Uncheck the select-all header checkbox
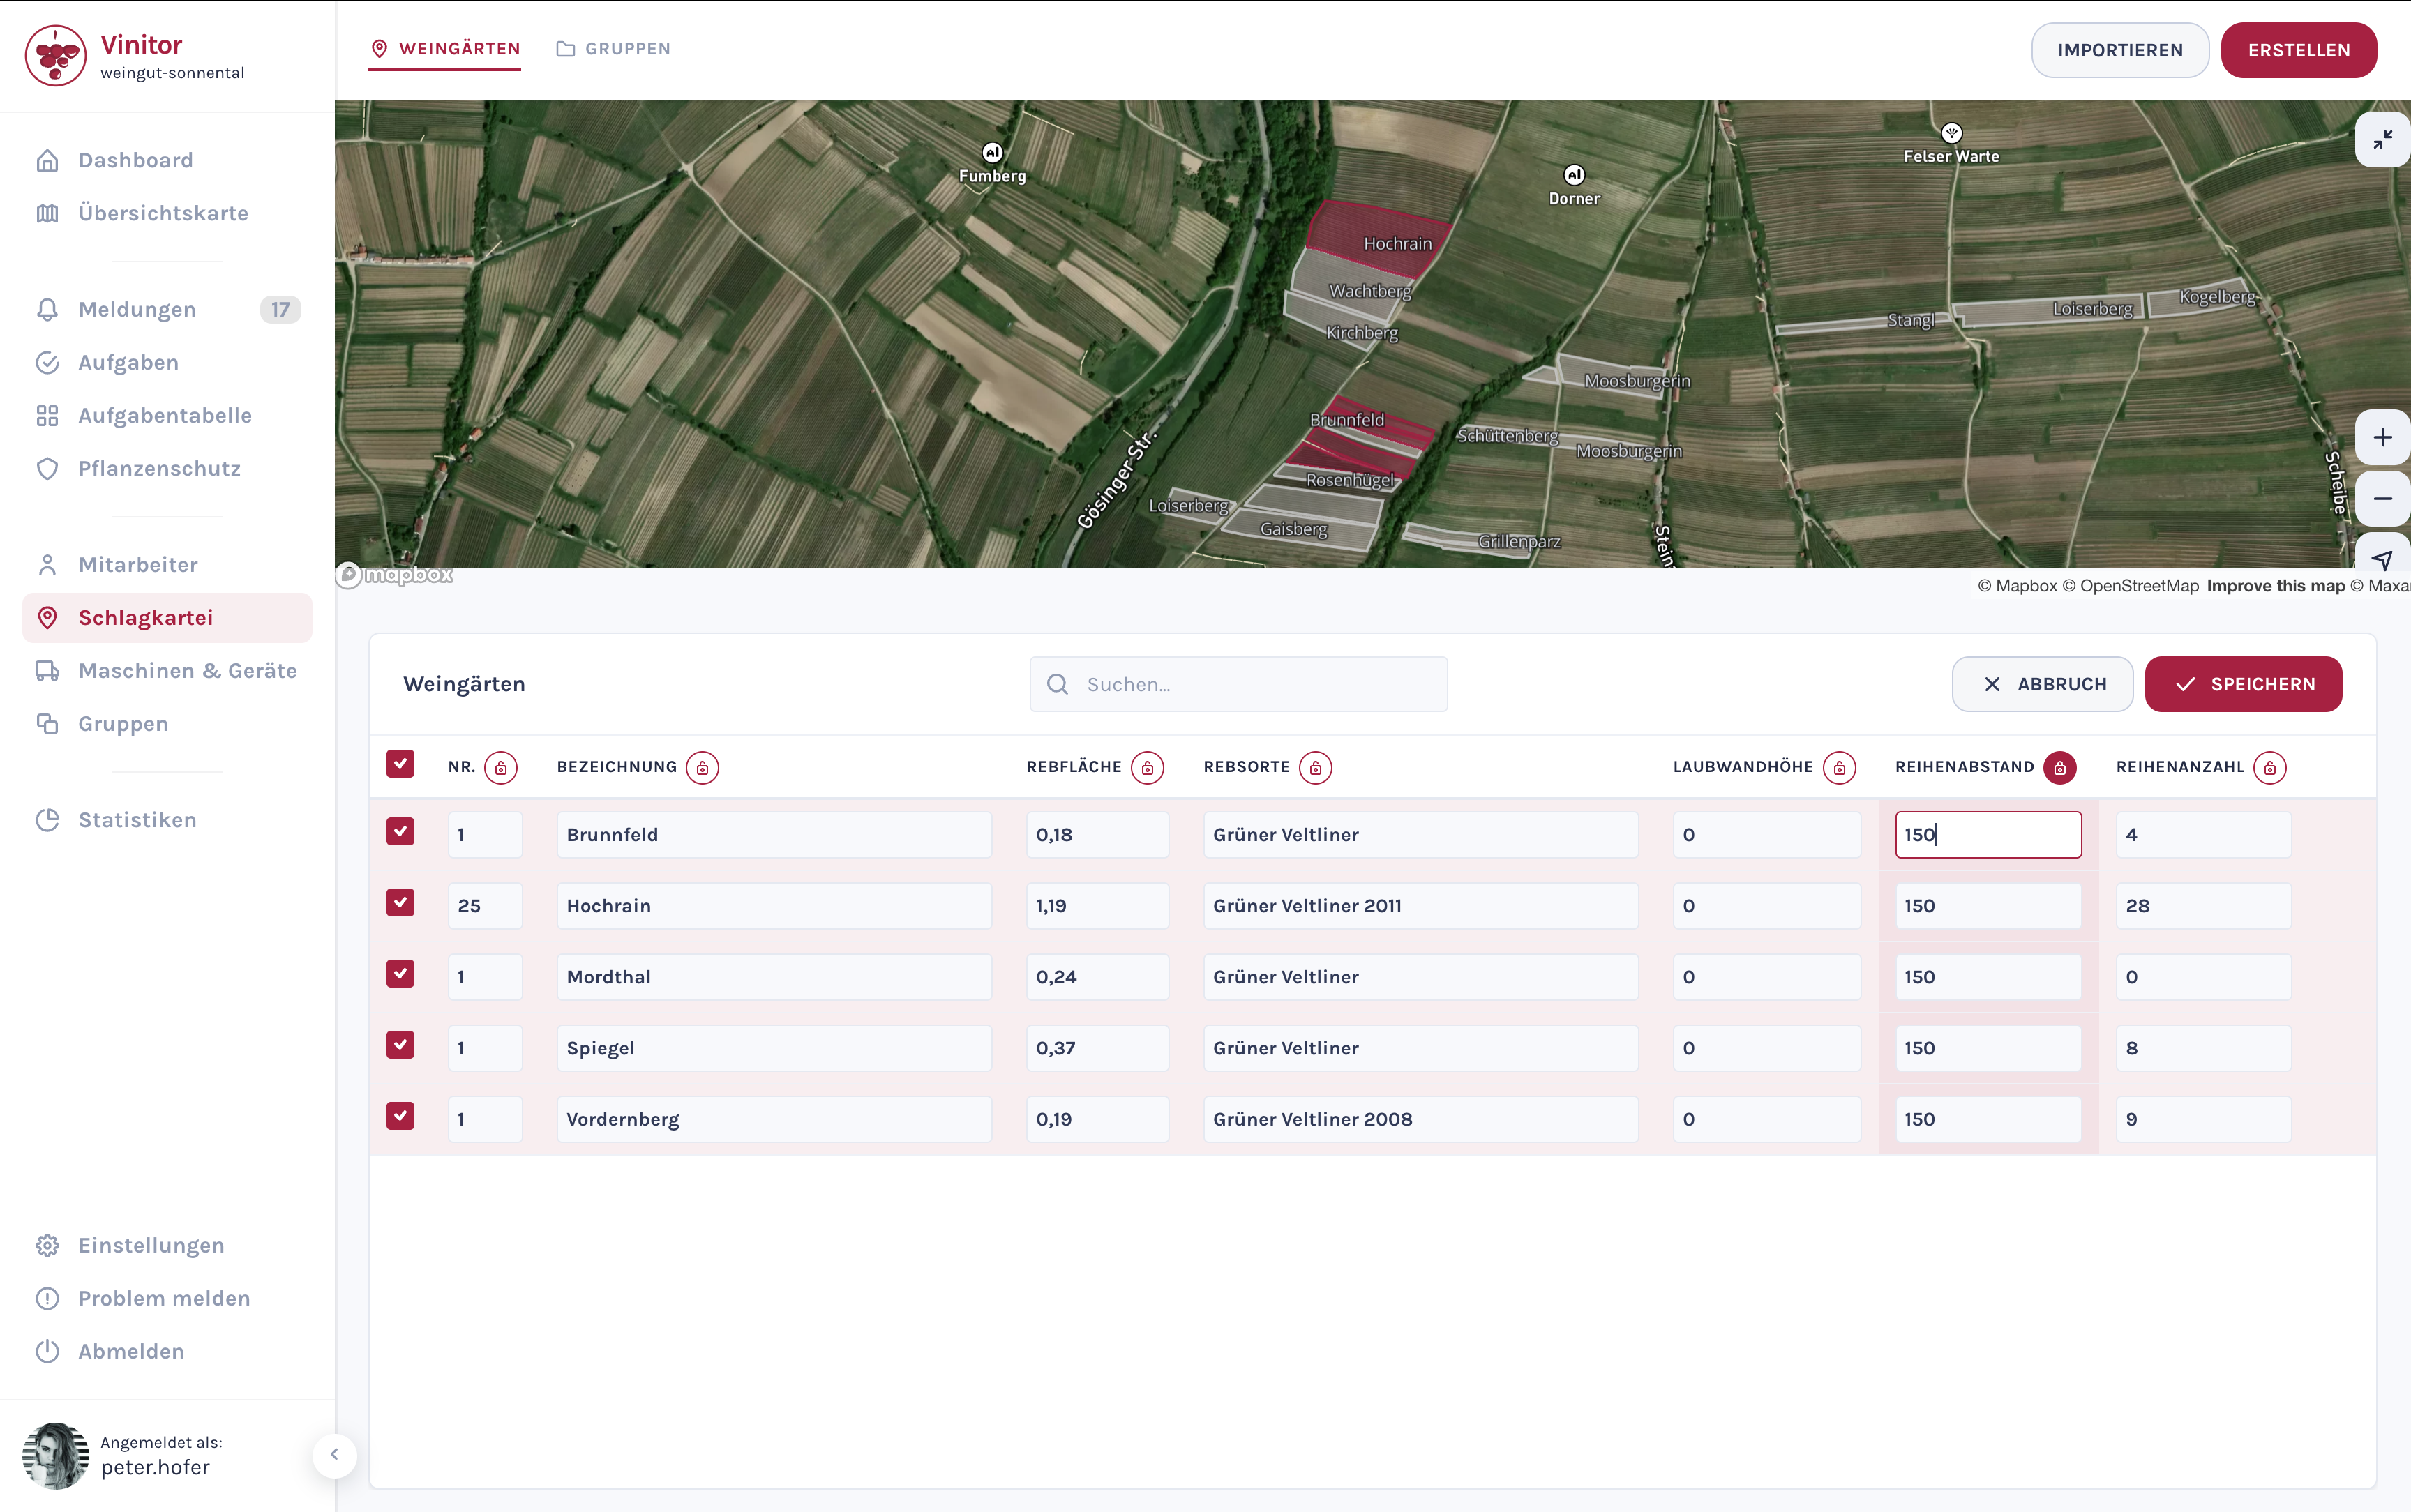The image size is (2411, 1512). pyautogui.click(x=400, y=764)
